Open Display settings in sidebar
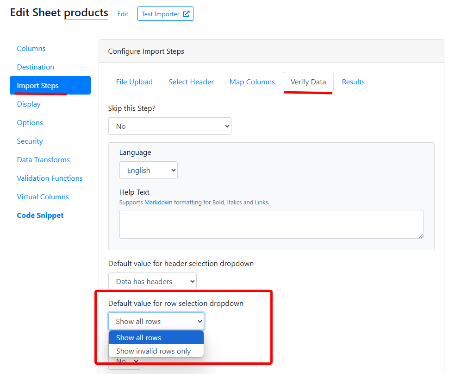This screenshot has height=374, width=455. tap(29, 104)
